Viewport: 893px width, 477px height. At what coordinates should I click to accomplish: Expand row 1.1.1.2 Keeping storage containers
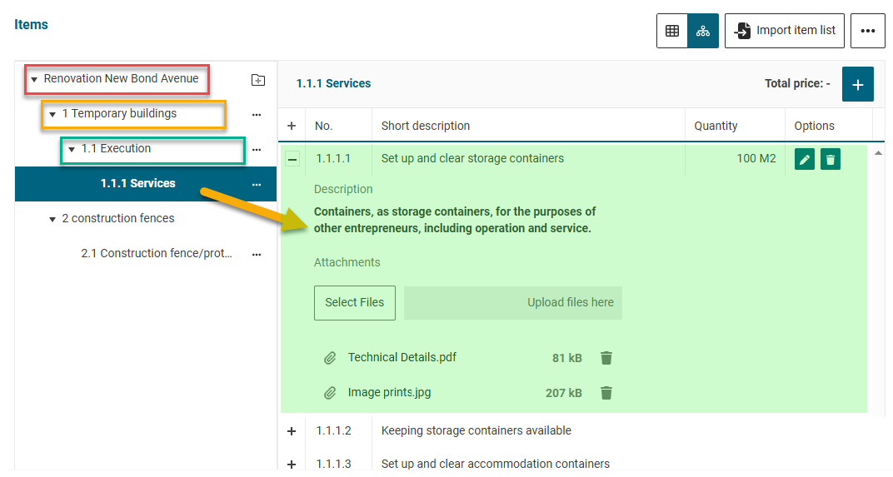coord(292,431)
